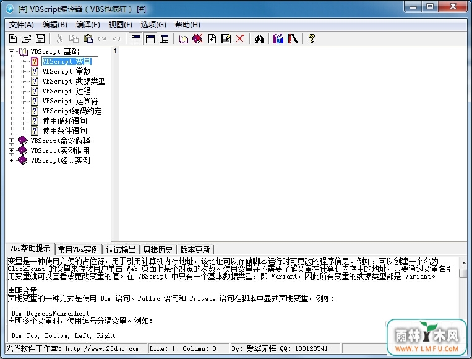Click the yellow question mark help icon
The height and width of the screenshot is (359, 472).
[312, 38]
